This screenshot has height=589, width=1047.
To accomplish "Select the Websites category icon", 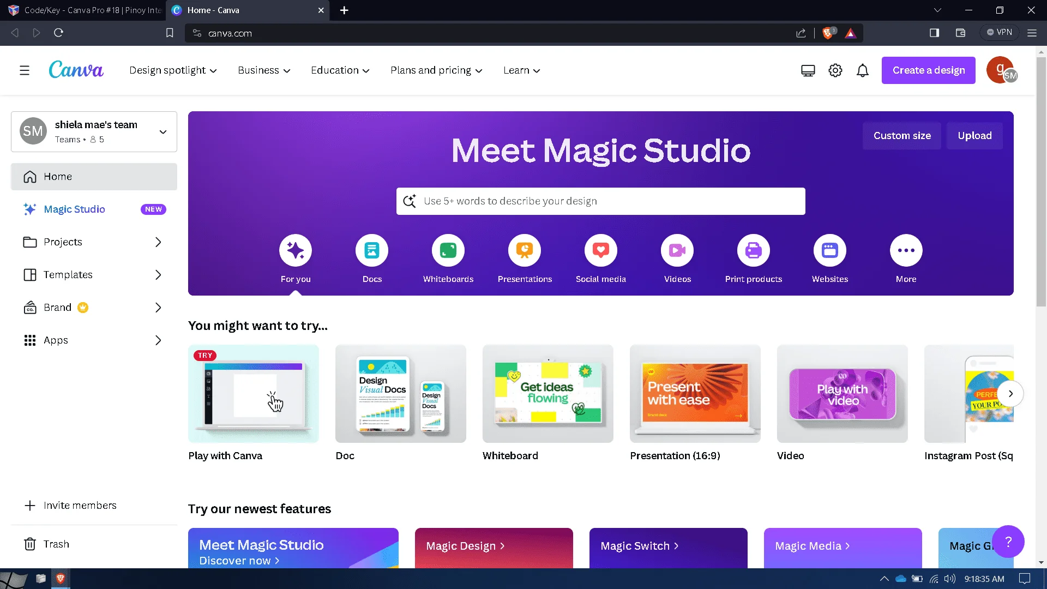I will pos(830,250).
